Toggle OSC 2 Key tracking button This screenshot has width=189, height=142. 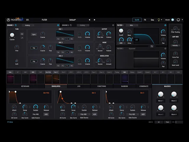pos(34,48)
